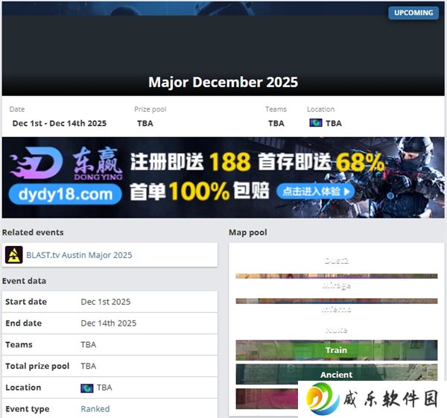This screenshot has width=447, height=418.
Task: Click the Total prize pool TBA value
Action: click(89, 366)
